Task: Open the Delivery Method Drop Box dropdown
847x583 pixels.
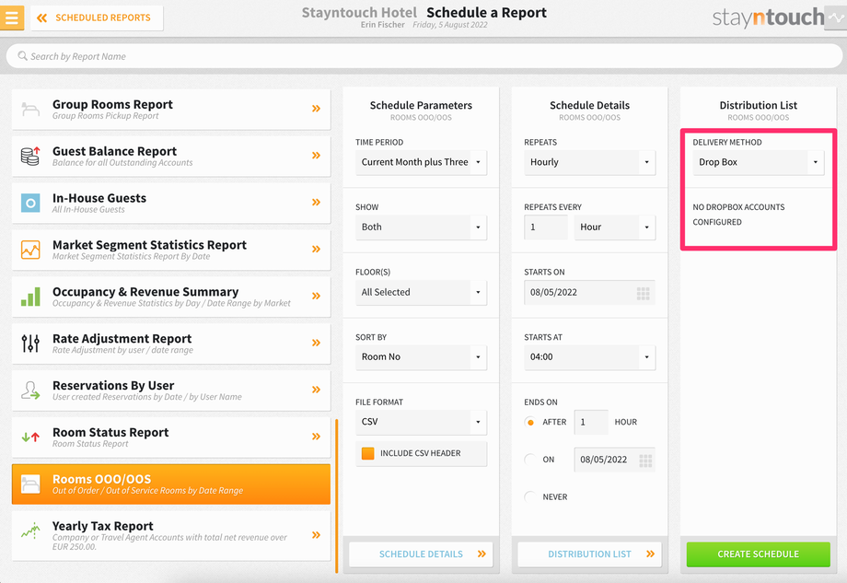Action: point(759,162)
